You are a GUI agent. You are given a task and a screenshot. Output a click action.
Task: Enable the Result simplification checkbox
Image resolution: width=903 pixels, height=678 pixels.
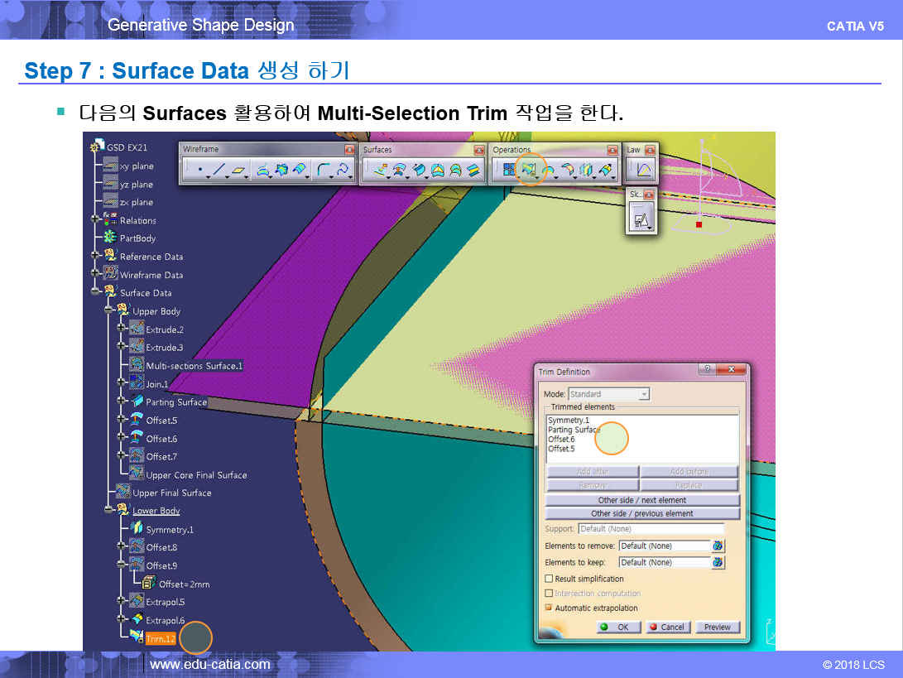(549, 579)
